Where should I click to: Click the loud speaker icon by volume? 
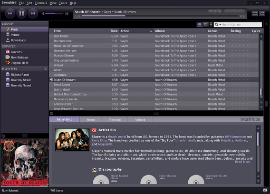[66, 14]
